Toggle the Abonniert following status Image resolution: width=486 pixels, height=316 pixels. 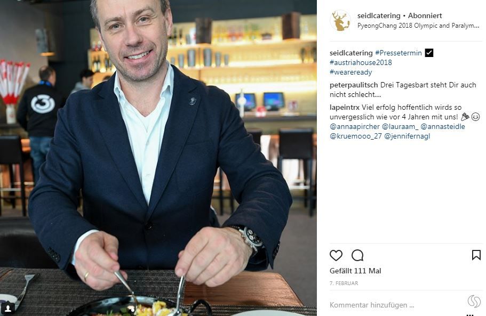(x=425, y=15)
